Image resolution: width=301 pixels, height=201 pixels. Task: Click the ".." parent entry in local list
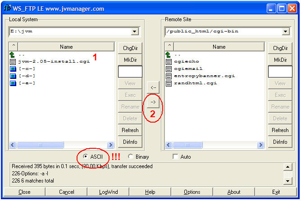(x=22, y=55)
